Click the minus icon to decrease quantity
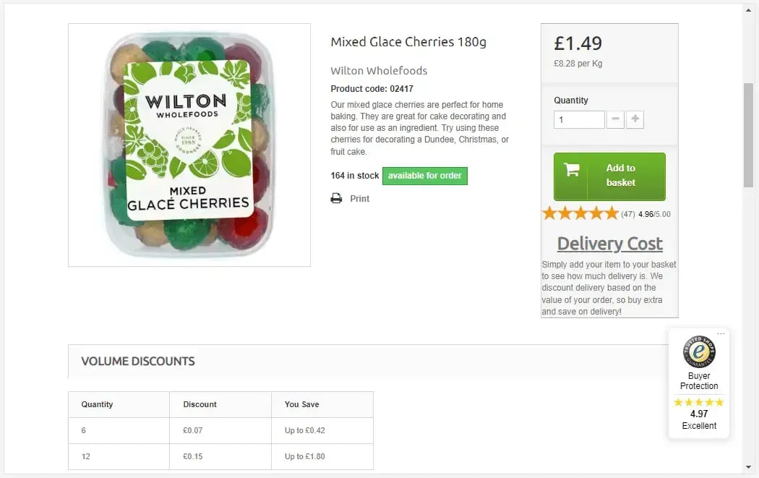The image size is (759, 478). click(615, 119)
